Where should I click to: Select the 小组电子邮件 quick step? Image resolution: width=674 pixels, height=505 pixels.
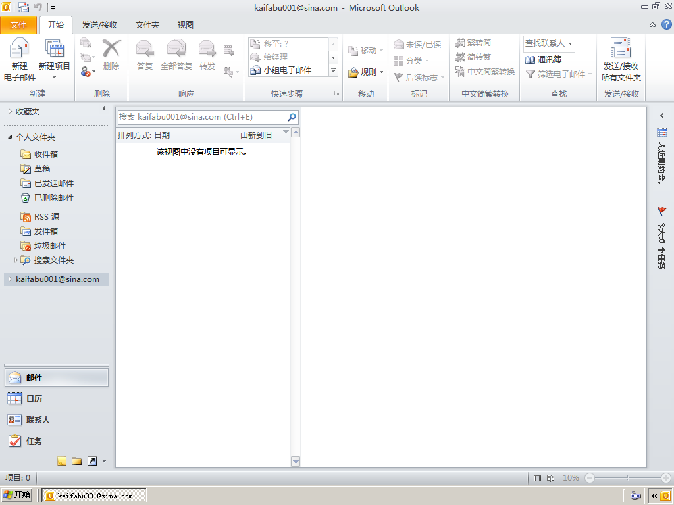pyautogui.click(x=288, y=70)
